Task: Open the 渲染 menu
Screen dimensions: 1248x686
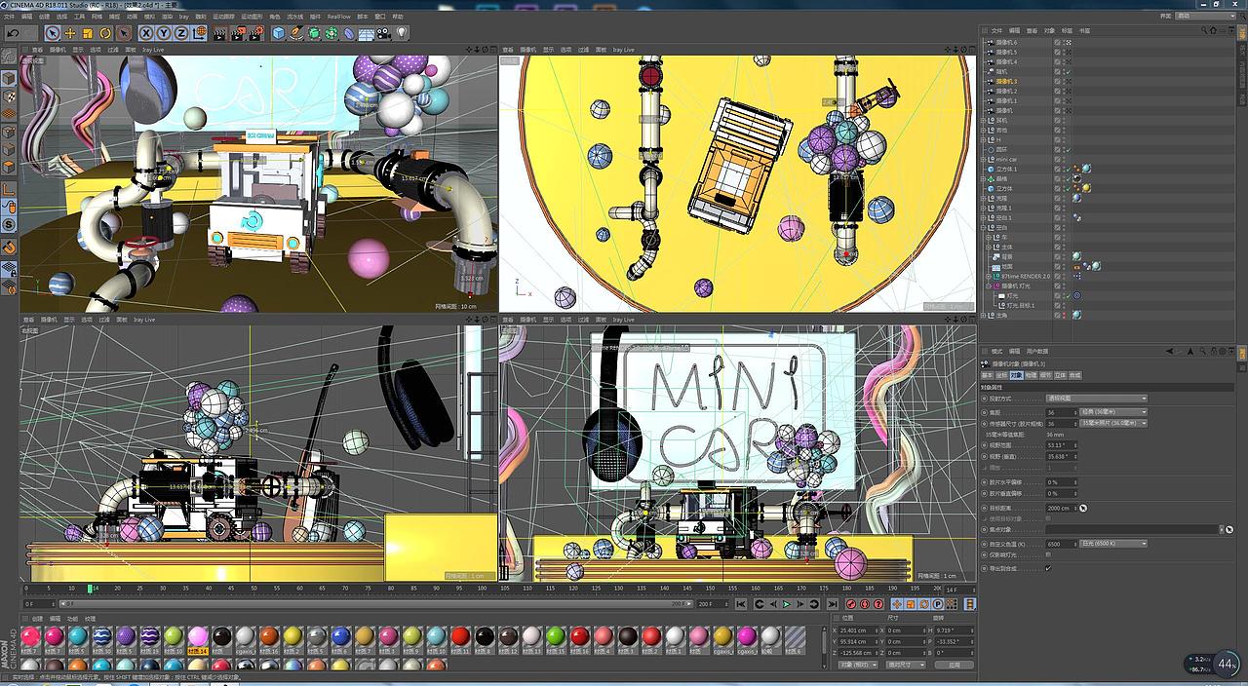Action: point(167,17)
